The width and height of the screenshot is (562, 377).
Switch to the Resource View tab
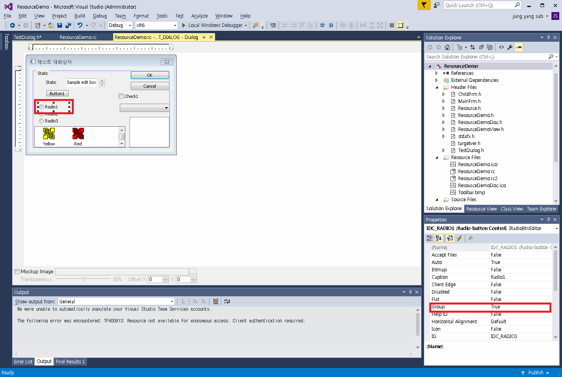[x=481, y=209]
